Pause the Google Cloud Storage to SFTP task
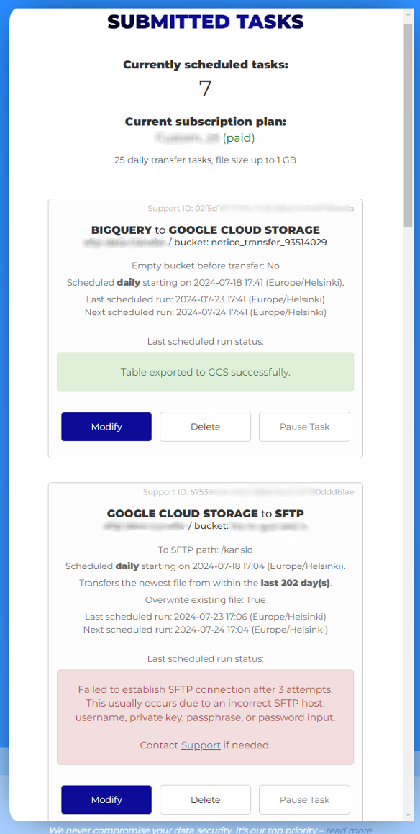Image resolution: width=420 pixels, height=834 pixels. [x=304, y=799]
